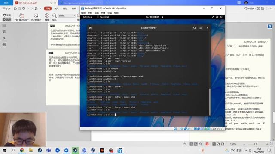Screen dimensions: 275x154
Task: Show hidden system tray icons
Action: point(246,150)
